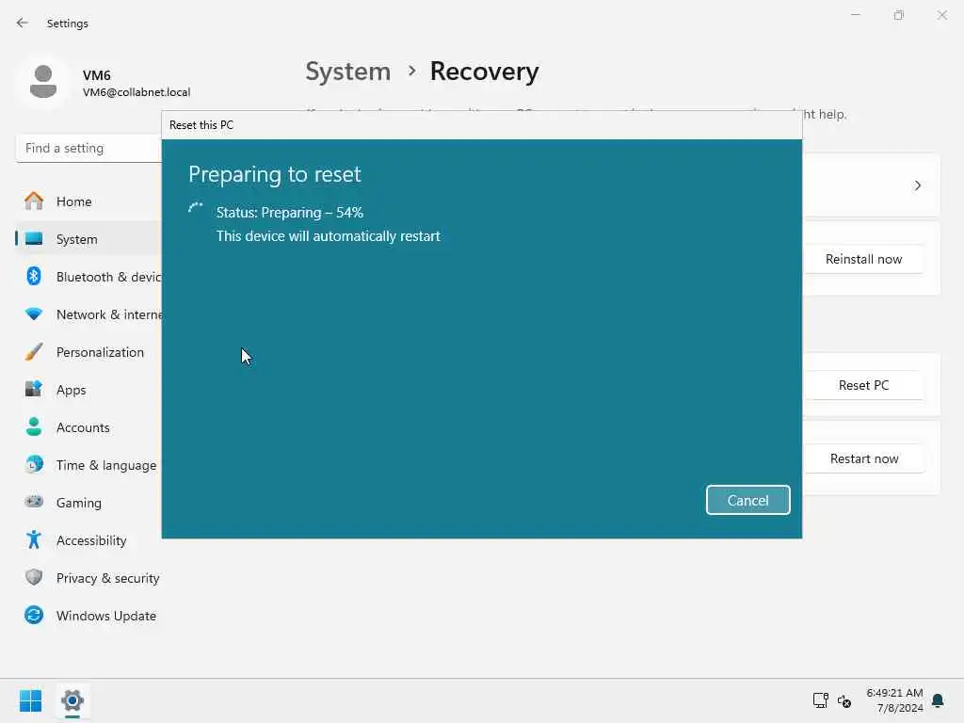964x723 pixels.
Task: Click the Settings gear on the taskbar
Action: [72, 700]
